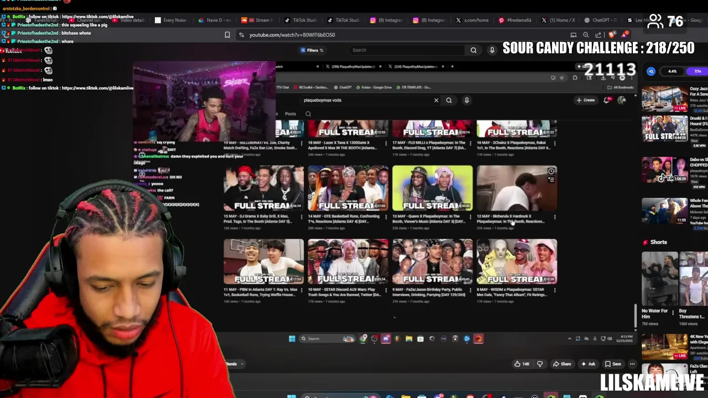The image size is (708, 398).
Task: Open the three-dot menu for 12 MAY Bktherula video
Action: (x=555, y=217)
